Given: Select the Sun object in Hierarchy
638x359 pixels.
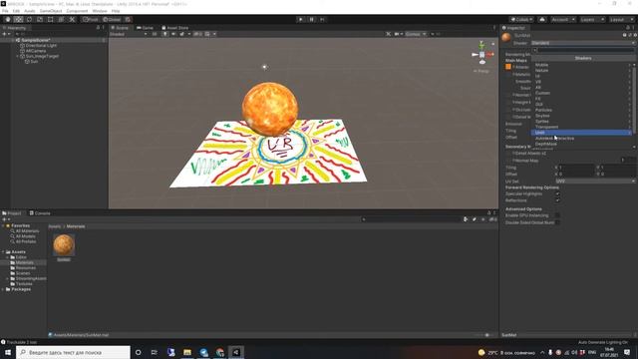Looking at the screenshot, I should pyautogui.click(x=34, y=62).
